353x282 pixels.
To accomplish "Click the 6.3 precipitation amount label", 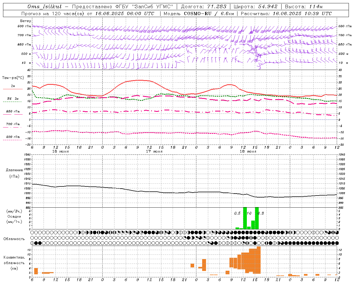I will [x=261, y=213].
